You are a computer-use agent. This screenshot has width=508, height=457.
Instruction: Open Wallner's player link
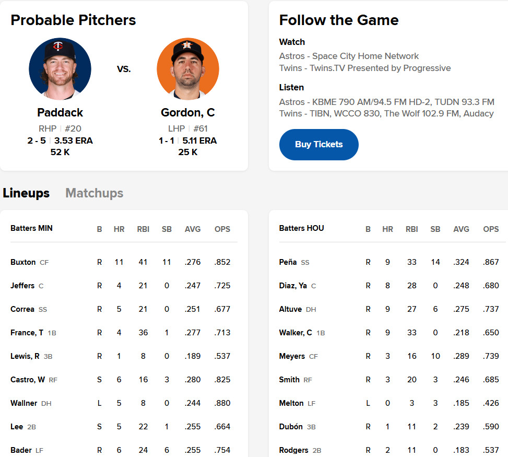tap(23, 403)
